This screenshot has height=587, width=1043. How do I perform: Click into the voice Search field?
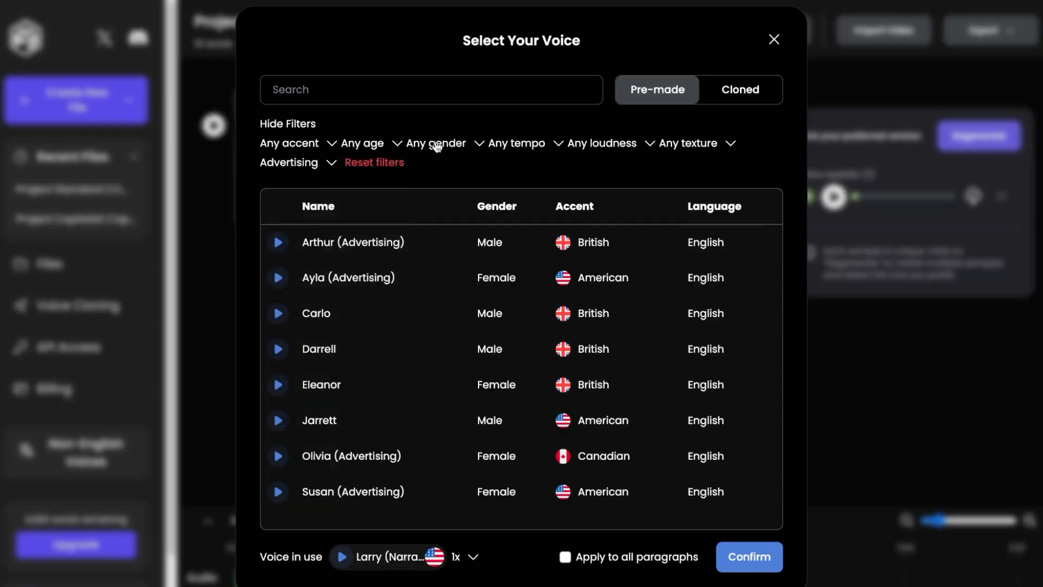(x=431, y=90)
